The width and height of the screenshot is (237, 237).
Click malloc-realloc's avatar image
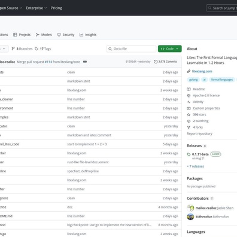pyautogui.click(x=190, y=208)
